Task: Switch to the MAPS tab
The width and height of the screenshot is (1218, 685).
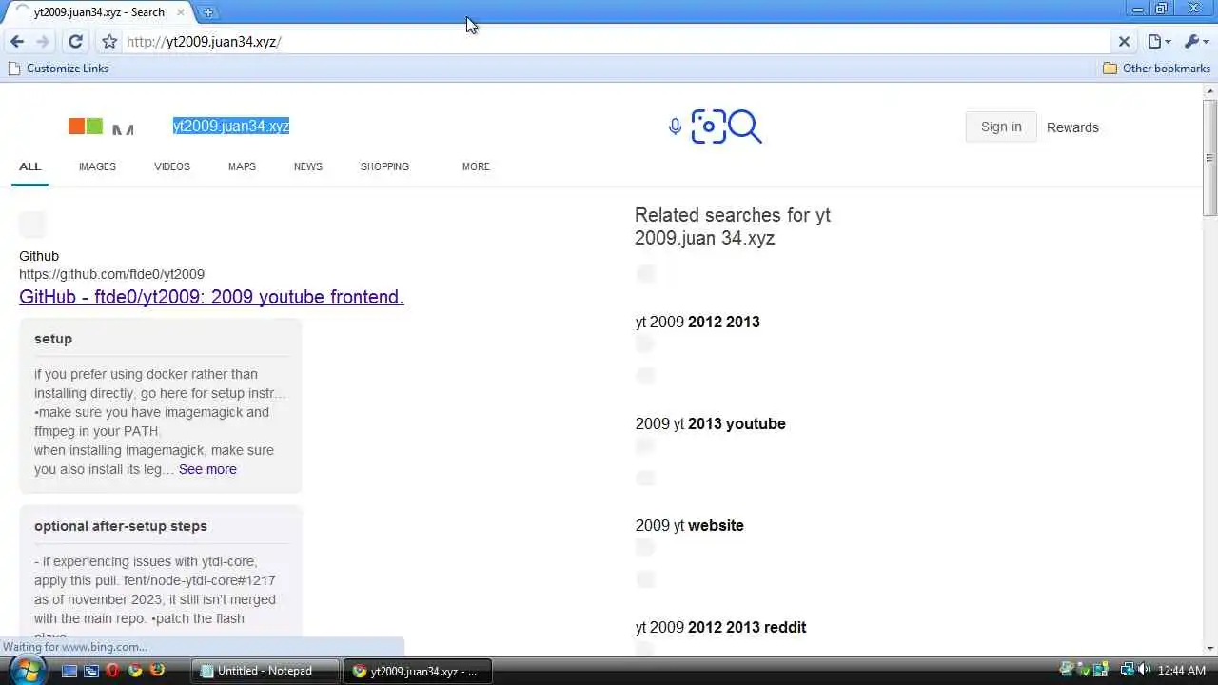Action: (x=242, y=166)
